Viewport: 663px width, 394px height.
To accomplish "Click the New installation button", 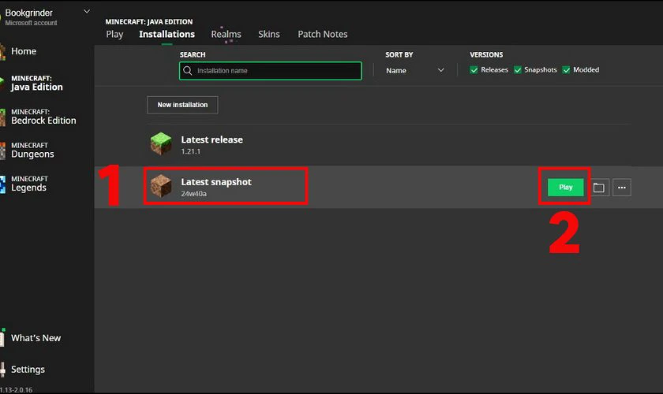I will pyautogui.click(x=182, y=105).
